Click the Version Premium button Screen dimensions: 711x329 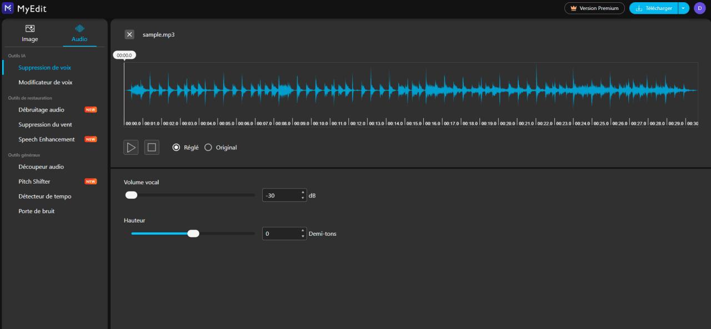(594, 8)
